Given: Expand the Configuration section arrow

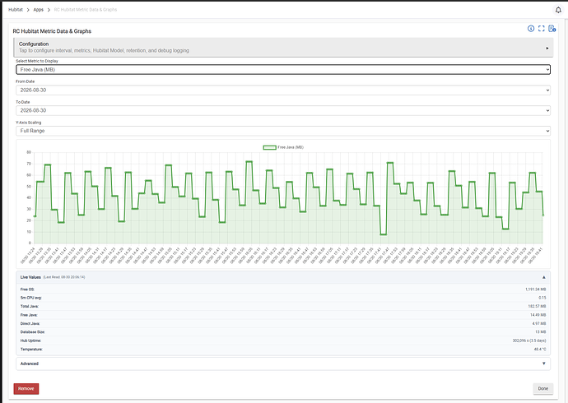Looking at the screenshot, I should tap(547, 49).
